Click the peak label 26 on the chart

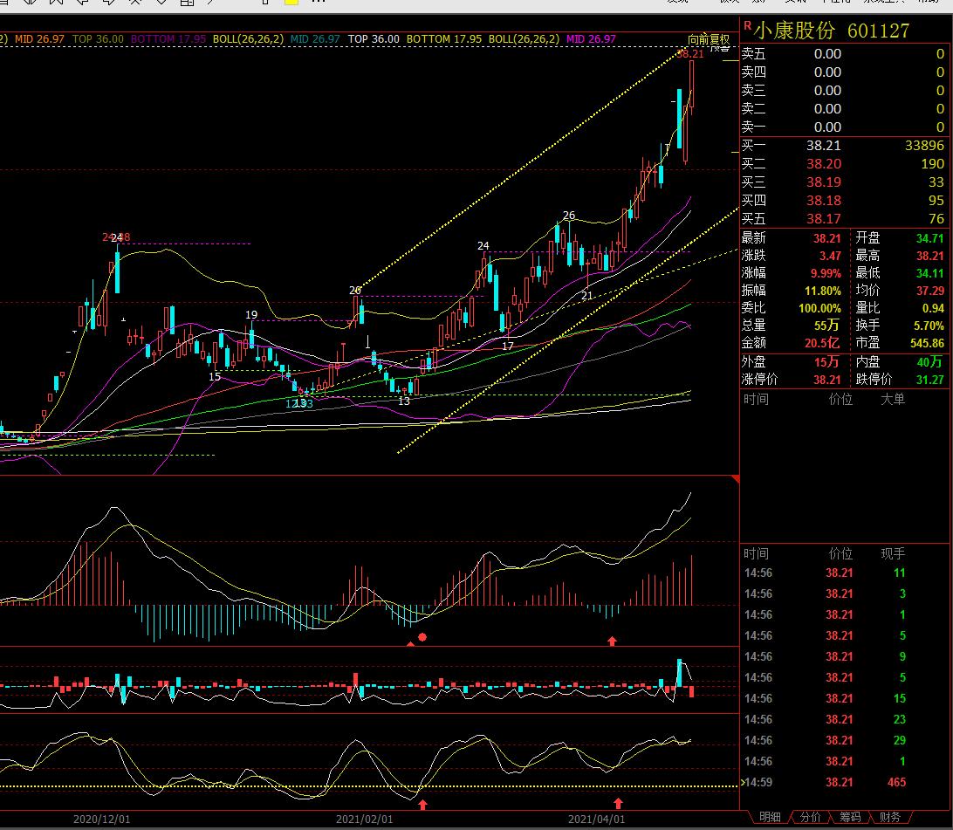click(x=569, y=215)
